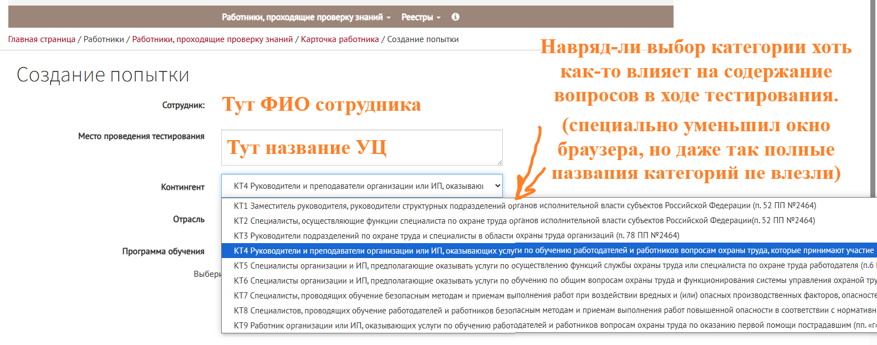Click the Место проведения тестирования label
877x345 pixels.
tap(141, 136)
